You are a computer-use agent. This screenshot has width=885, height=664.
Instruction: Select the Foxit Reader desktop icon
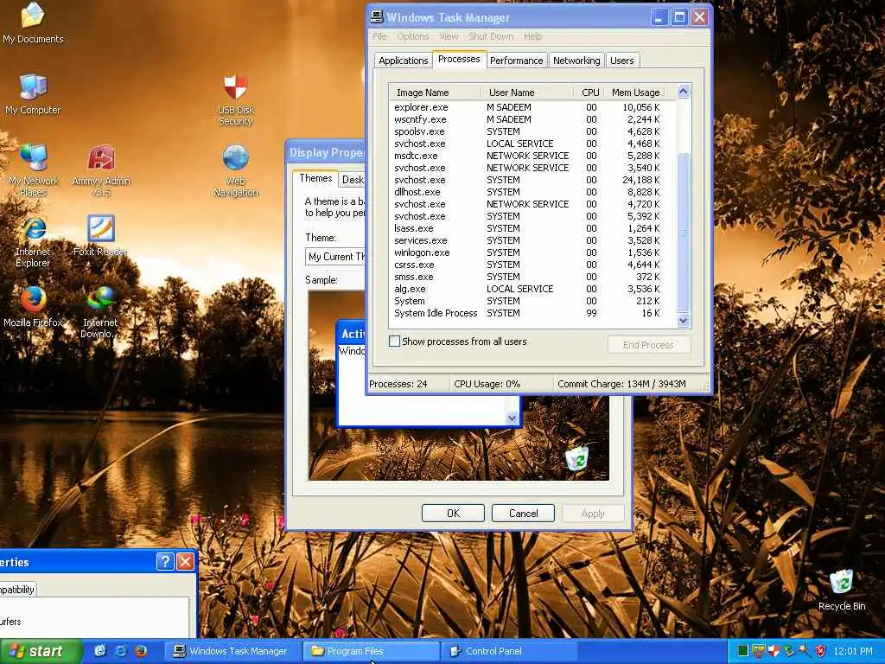(101, 236)
